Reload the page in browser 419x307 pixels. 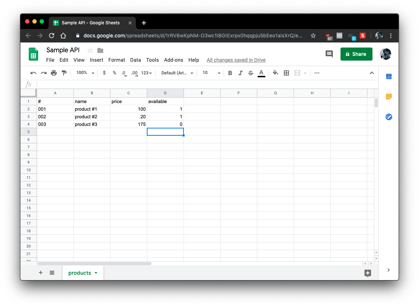pos(52,36)
